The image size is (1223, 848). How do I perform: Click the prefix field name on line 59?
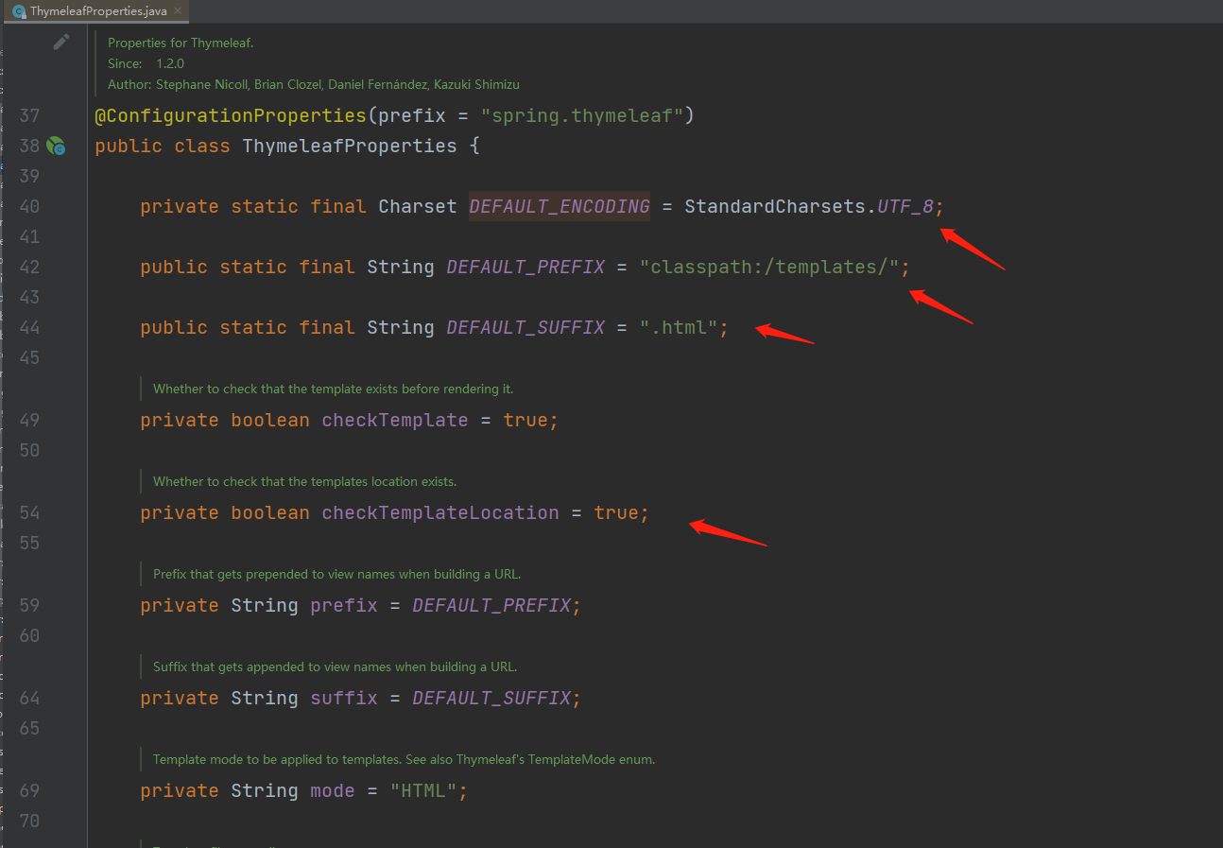[344, 605]
